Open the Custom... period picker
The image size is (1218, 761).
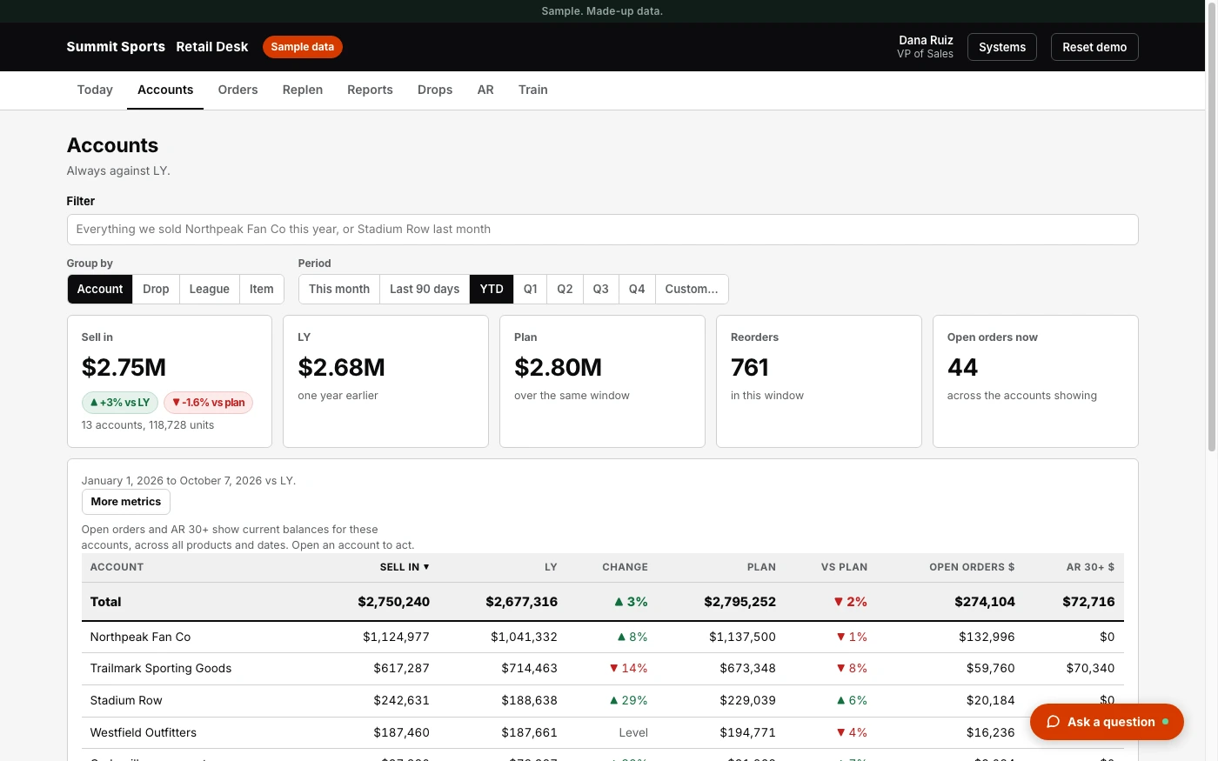692,290
